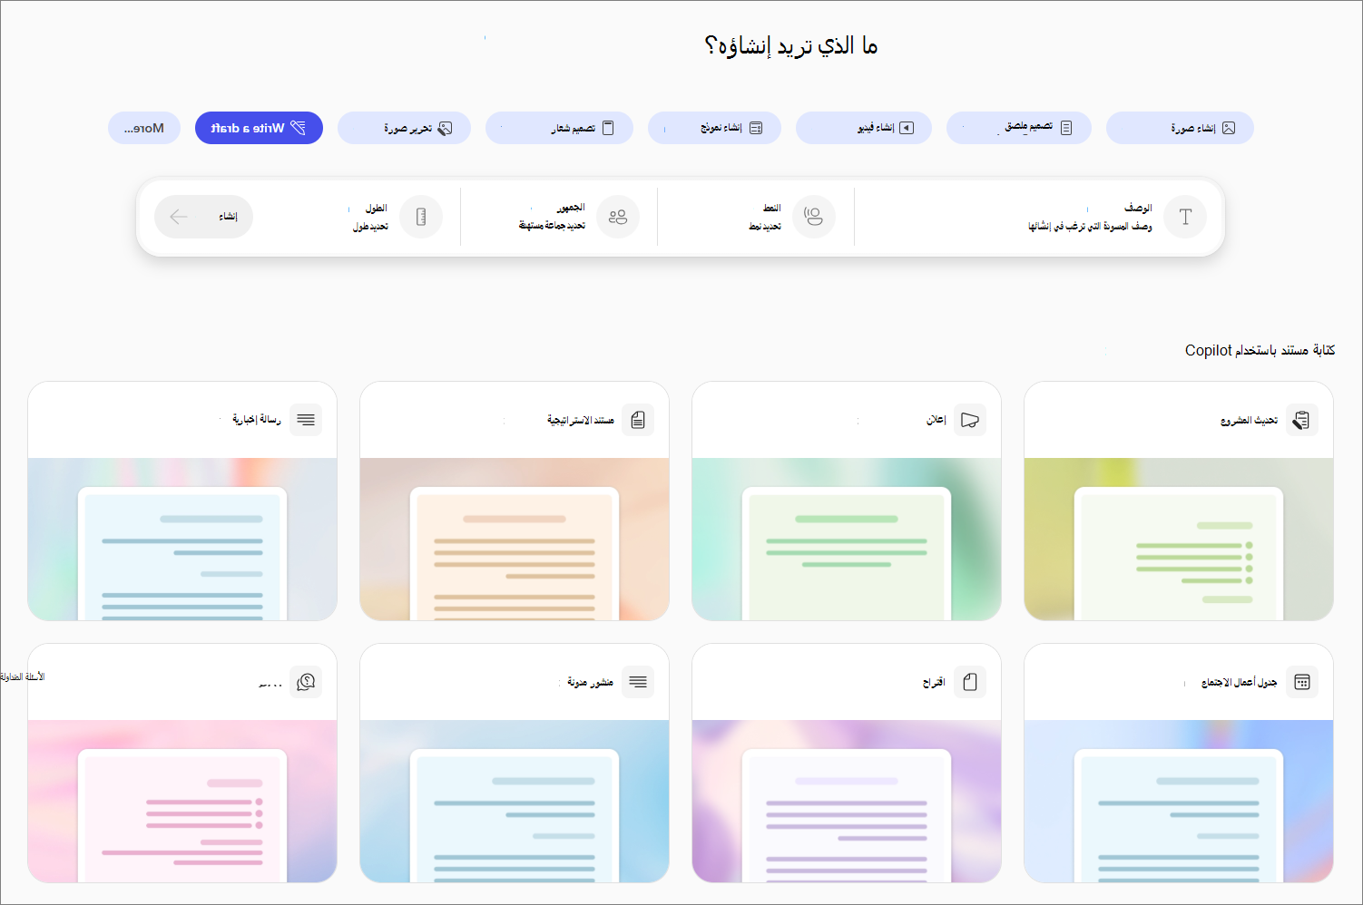Click the section title كتابة مستند باستخدام Copilot
Image resolution: width=1363 pixels, height=905 pixels.
tap(1260, 350)
